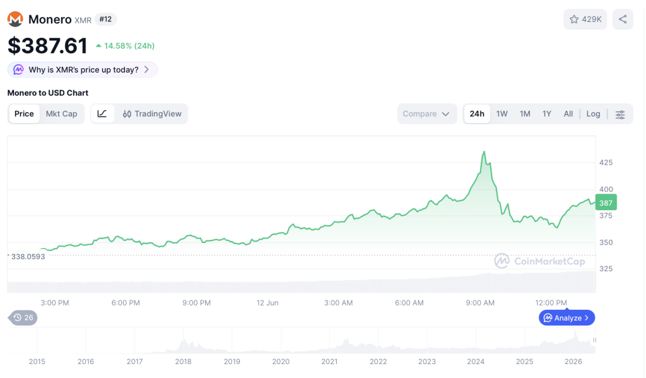Click the 425 price axis label

tap(606, 162)
